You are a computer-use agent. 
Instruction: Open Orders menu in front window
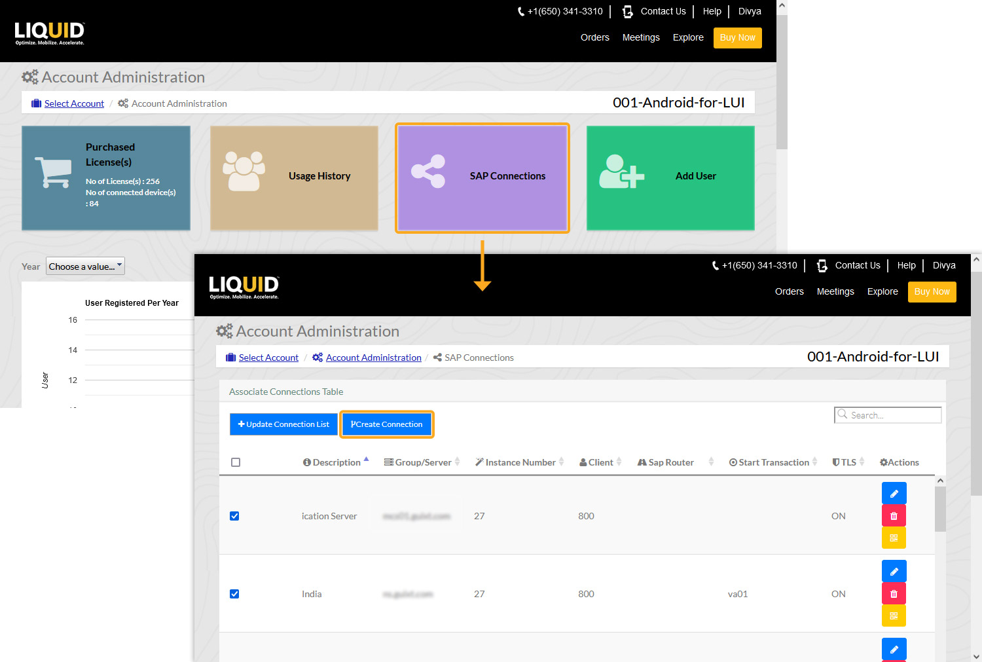(x=789, y=291)
